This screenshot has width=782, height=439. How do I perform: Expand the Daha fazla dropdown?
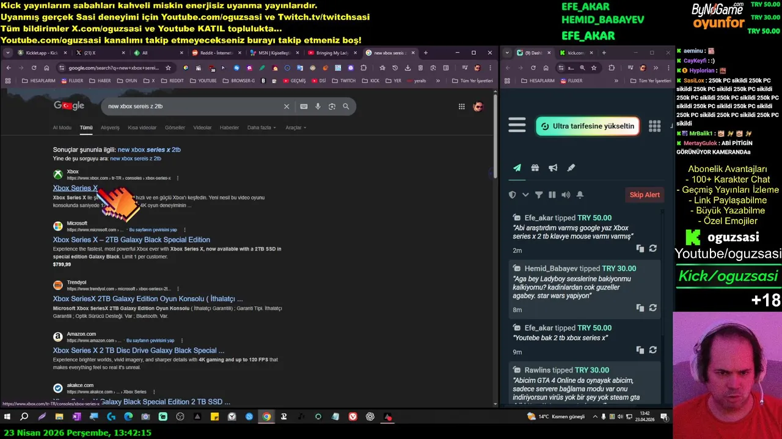pyautogui.click(x=261, y=127)
